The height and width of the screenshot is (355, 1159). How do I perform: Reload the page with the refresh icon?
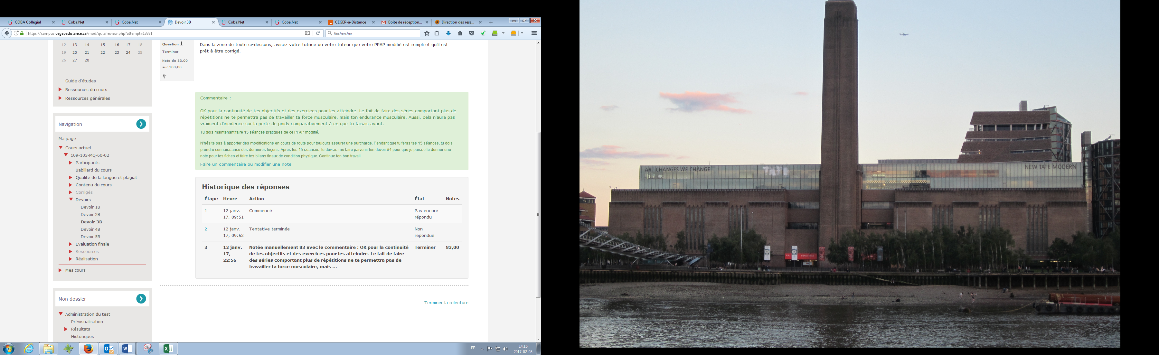pos(318,33)
